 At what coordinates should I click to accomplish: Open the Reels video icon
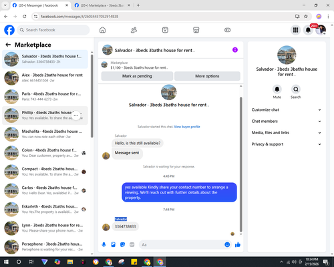165,30
